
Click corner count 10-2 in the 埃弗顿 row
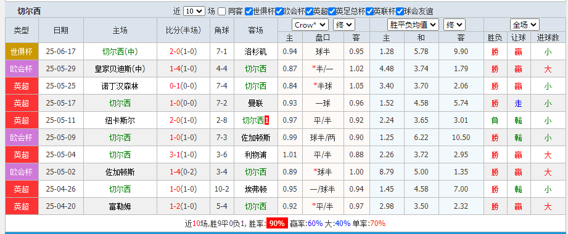(x=221, y=189)
